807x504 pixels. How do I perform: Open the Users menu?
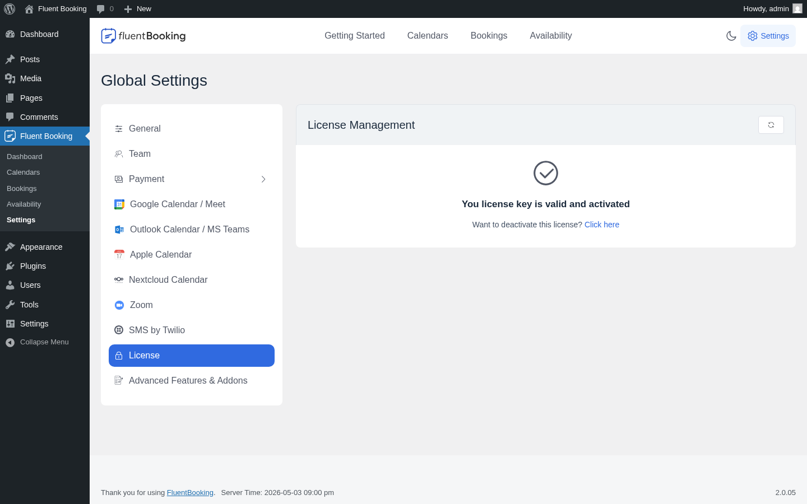45,285
